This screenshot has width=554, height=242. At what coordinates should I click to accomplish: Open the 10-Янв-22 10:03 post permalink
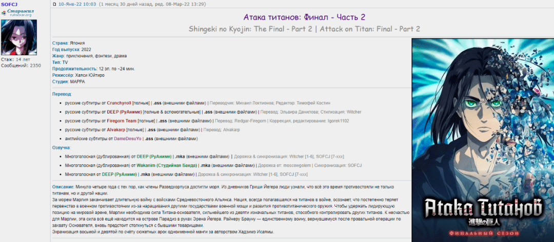[x=77, y=4]
